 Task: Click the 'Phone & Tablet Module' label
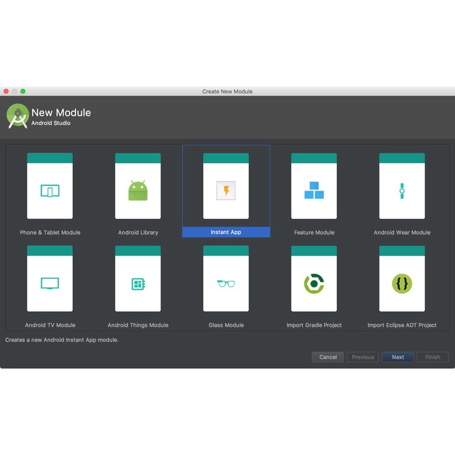pos(50,233)
